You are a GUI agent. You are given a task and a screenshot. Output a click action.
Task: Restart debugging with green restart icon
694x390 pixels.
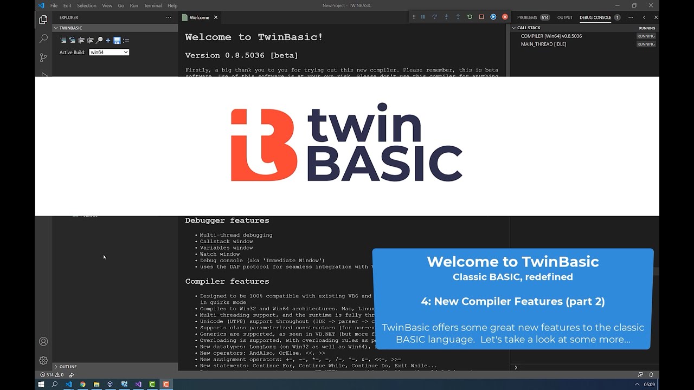470,17
